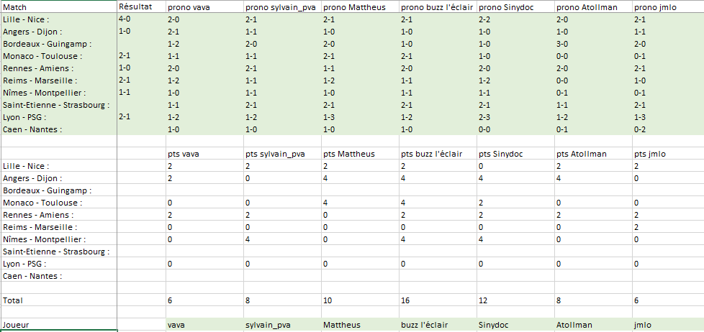Click Sinydoc's "2-3" Lyon - PSG prediction
The image size is (704, 332).
(484, 117)
